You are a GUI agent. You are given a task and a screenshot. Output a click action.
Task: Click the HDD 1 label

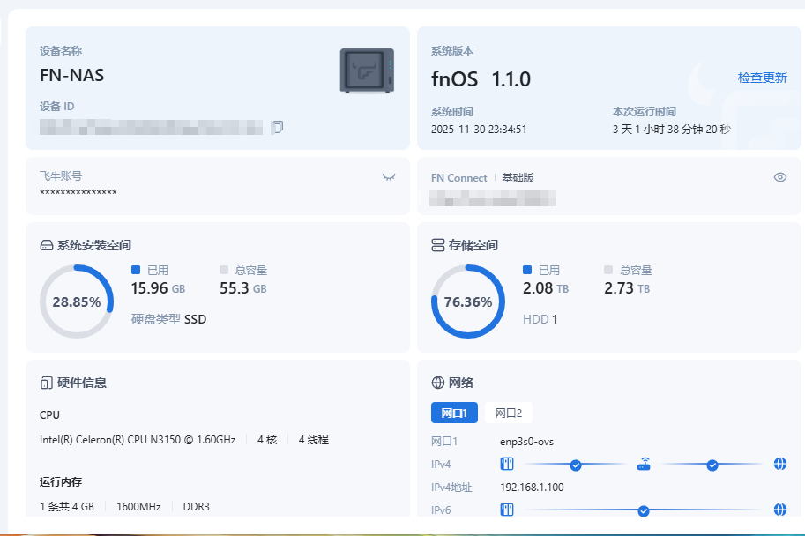point(540,319)
